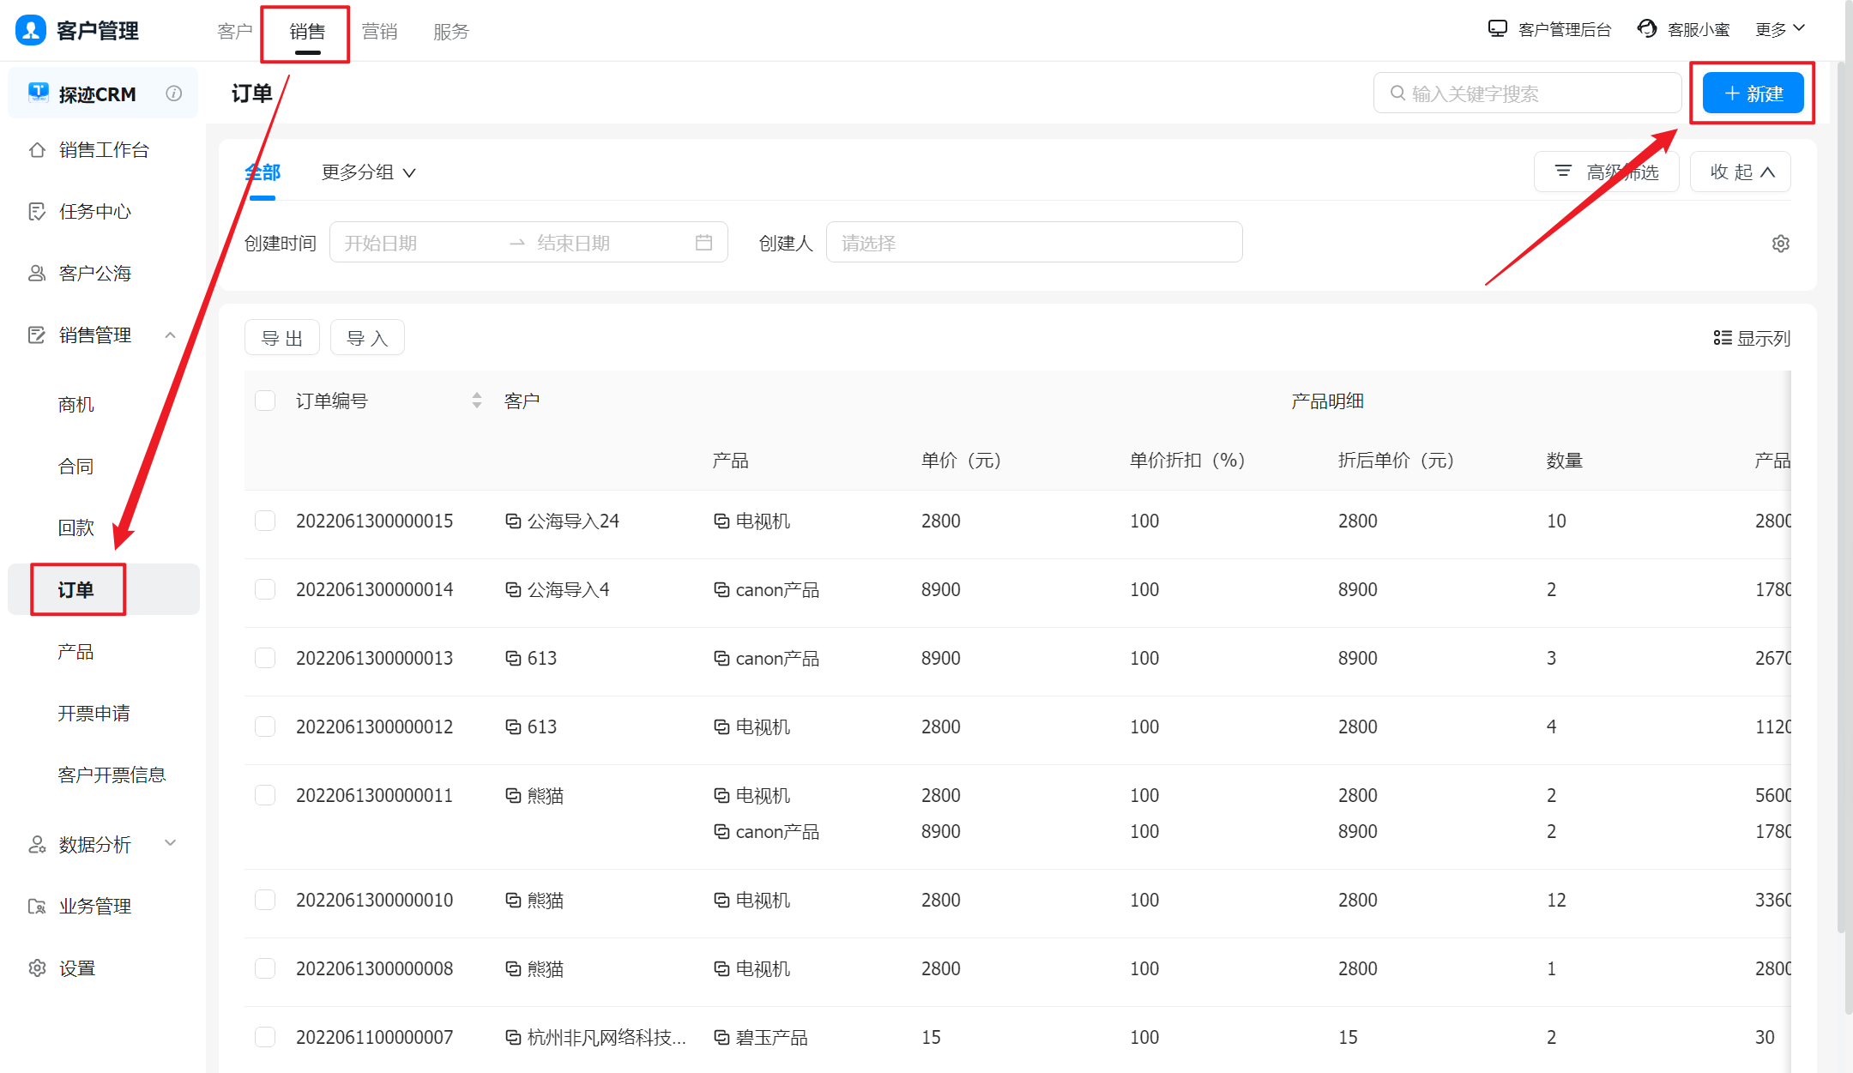The image size is (1853, 1073).
Task: Click the 显示列 list icon
Action: pyautogui.click(x=1722, y=338)
